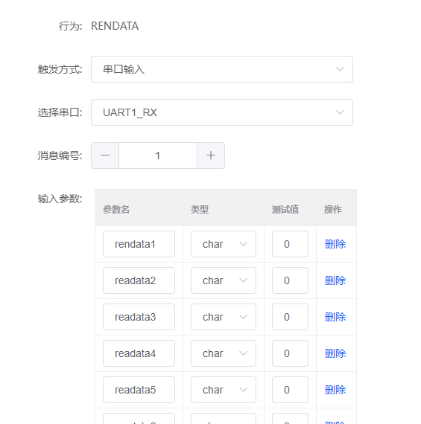This screenshot has width=421, height=424.
Task: Click the test value field of readata2
Action: point(290,280)
